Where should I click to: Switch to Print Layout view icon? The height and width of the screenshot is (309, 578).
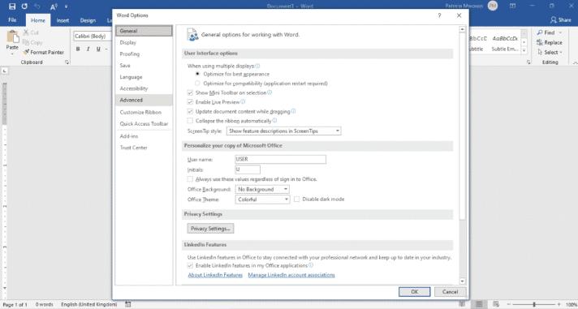[479, 304]
